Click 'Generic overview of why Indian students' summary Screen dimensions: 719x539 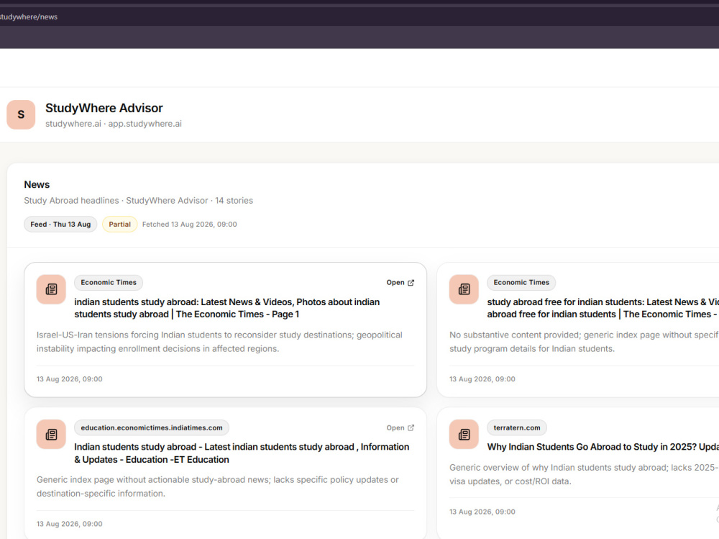point(584,474)
